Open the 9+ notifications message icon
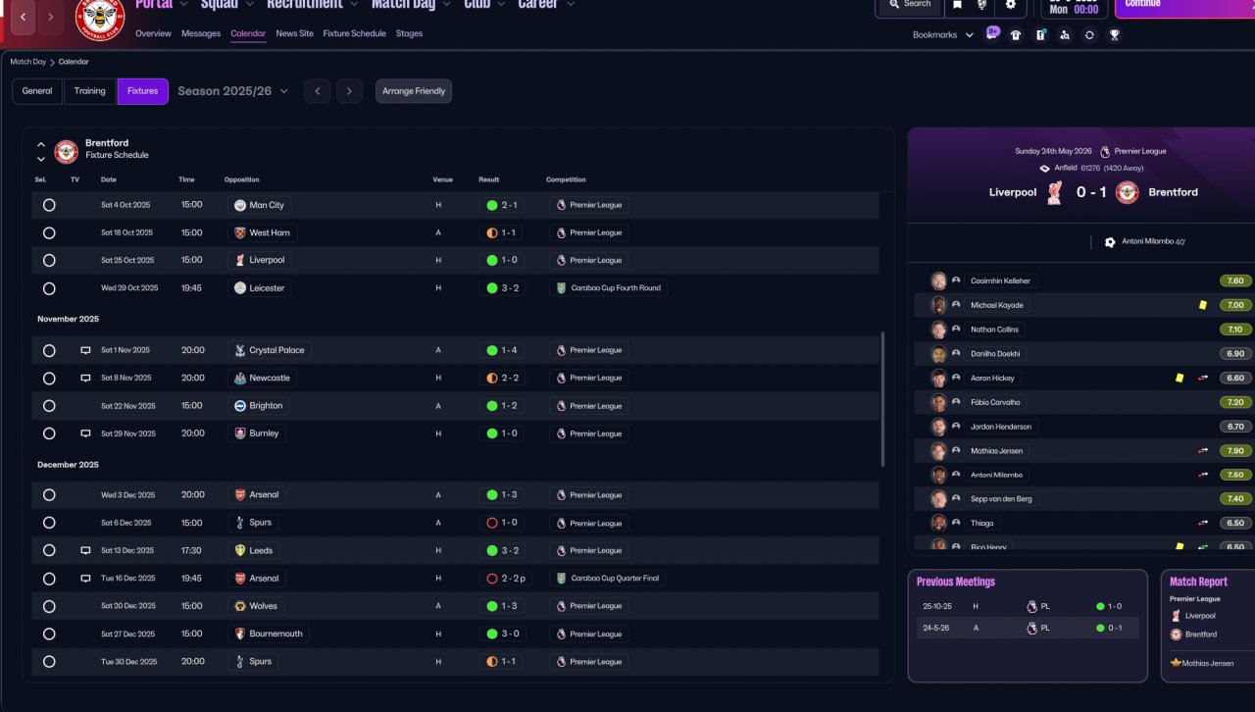This screenshot has width=1255, height=712. [x=992, y=33]
